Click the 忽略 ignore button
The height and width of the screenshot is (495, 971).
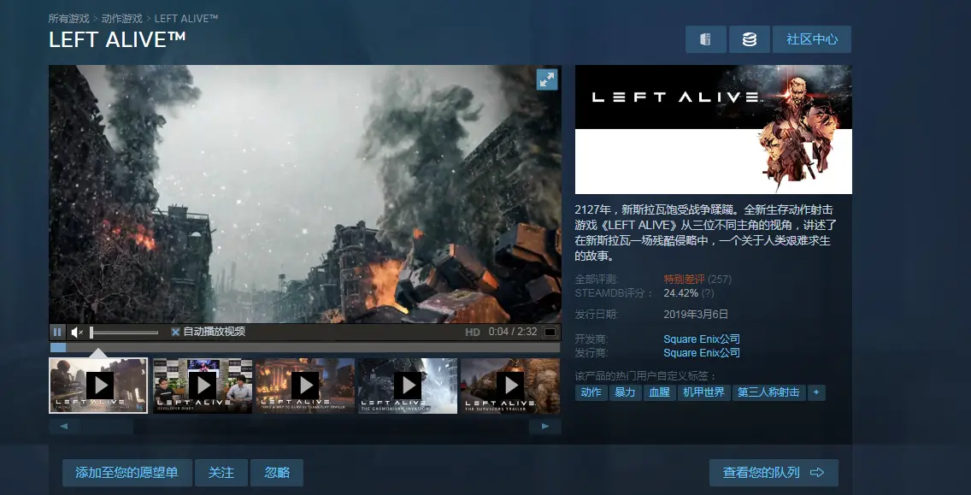(x=277, y=473)
